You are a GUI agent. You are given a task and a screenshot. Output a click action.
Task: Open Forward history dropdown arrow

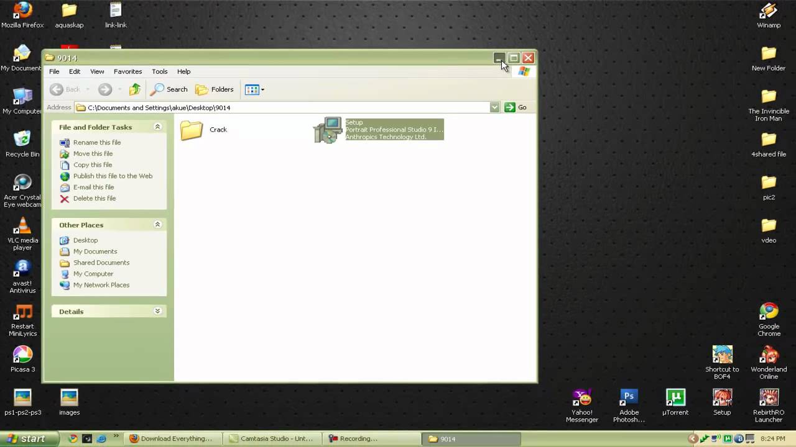[119, 89]
